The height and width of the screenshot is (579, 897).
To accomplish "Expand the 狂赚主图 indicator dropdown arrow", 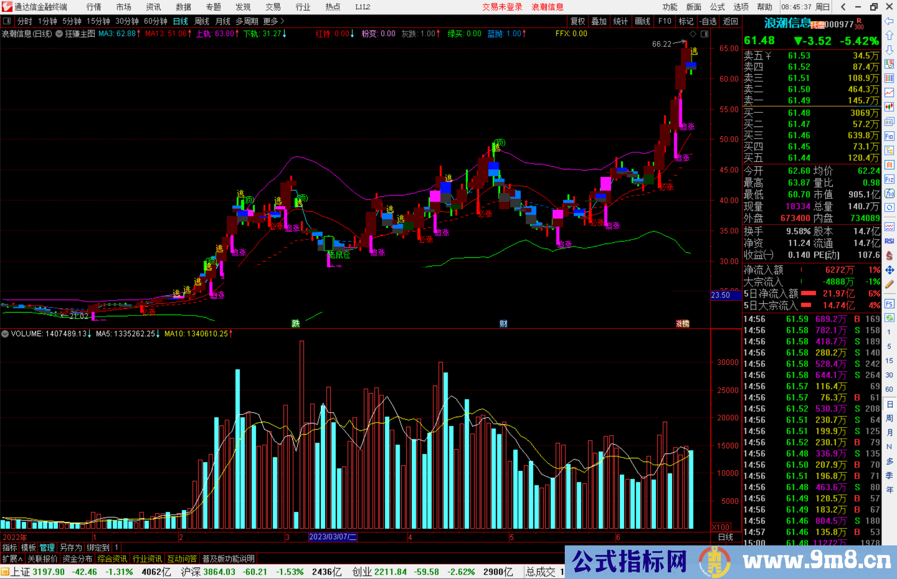I will 59,34.
